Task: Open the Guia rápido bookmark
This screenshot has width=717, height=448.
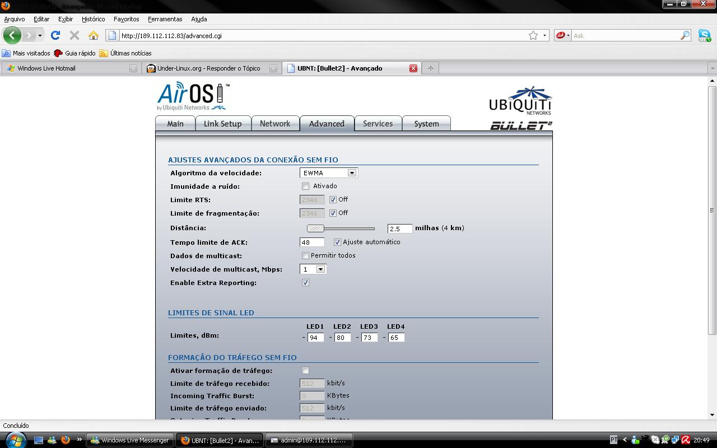Action: [x=75, y=53]
